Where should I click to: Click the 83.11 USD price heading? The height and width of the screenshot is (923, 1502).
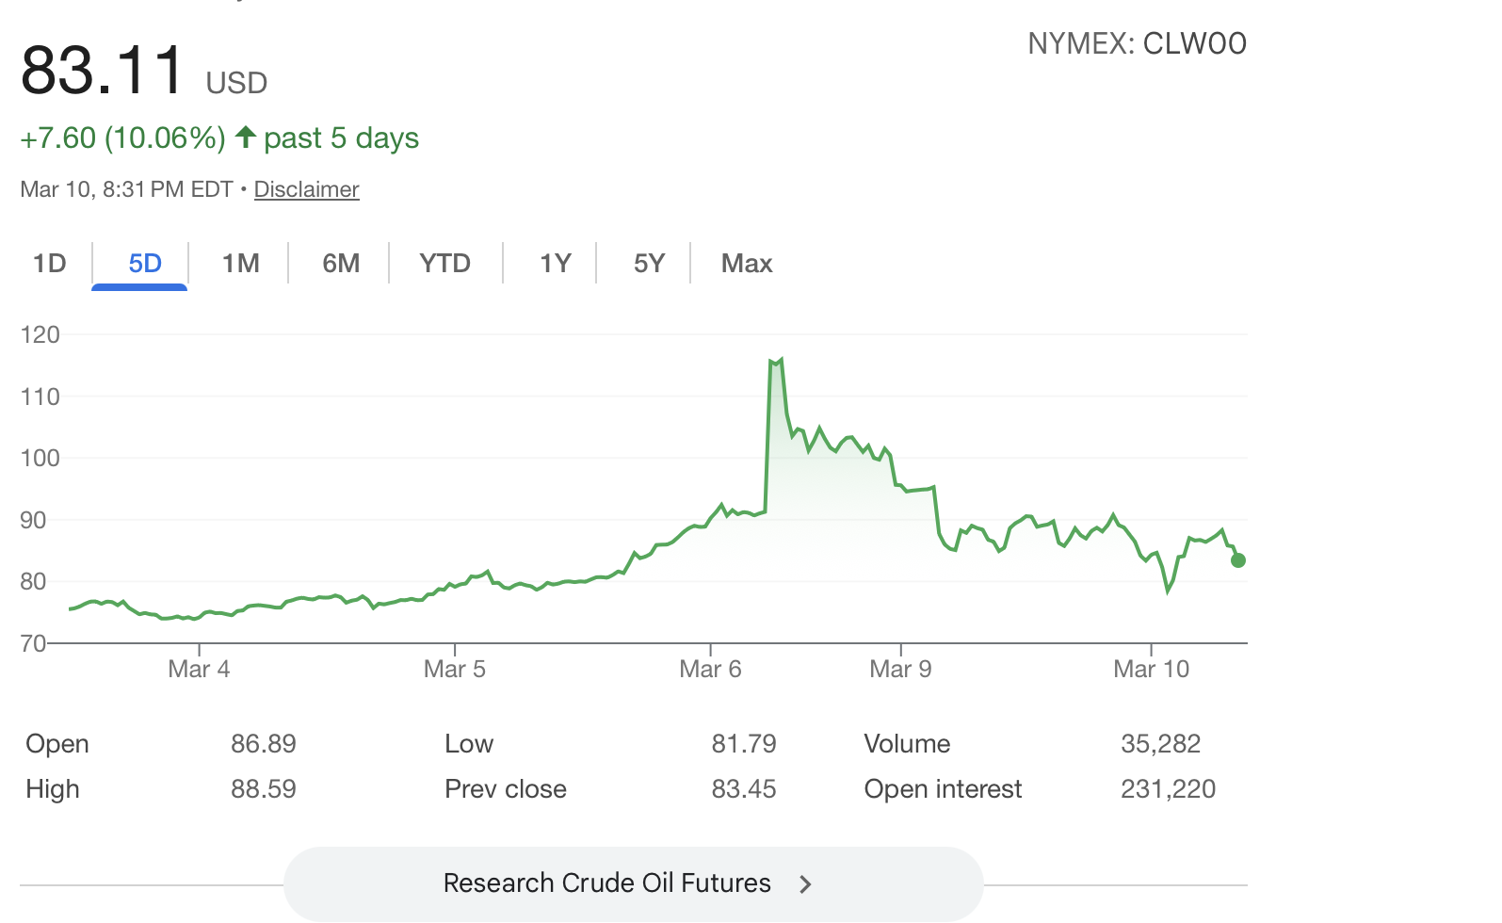click(104, 71)
